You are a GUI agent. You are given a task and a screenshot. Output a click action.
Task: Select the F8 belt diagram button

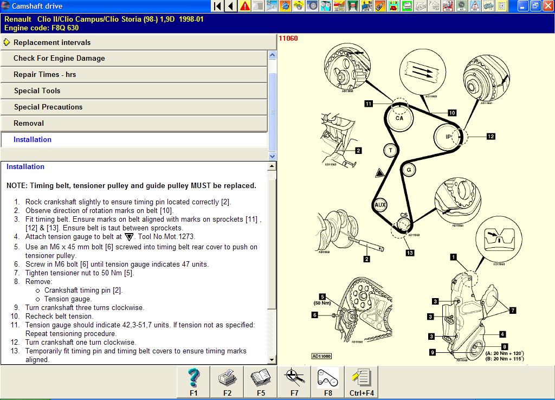click(x=328, y=382)
